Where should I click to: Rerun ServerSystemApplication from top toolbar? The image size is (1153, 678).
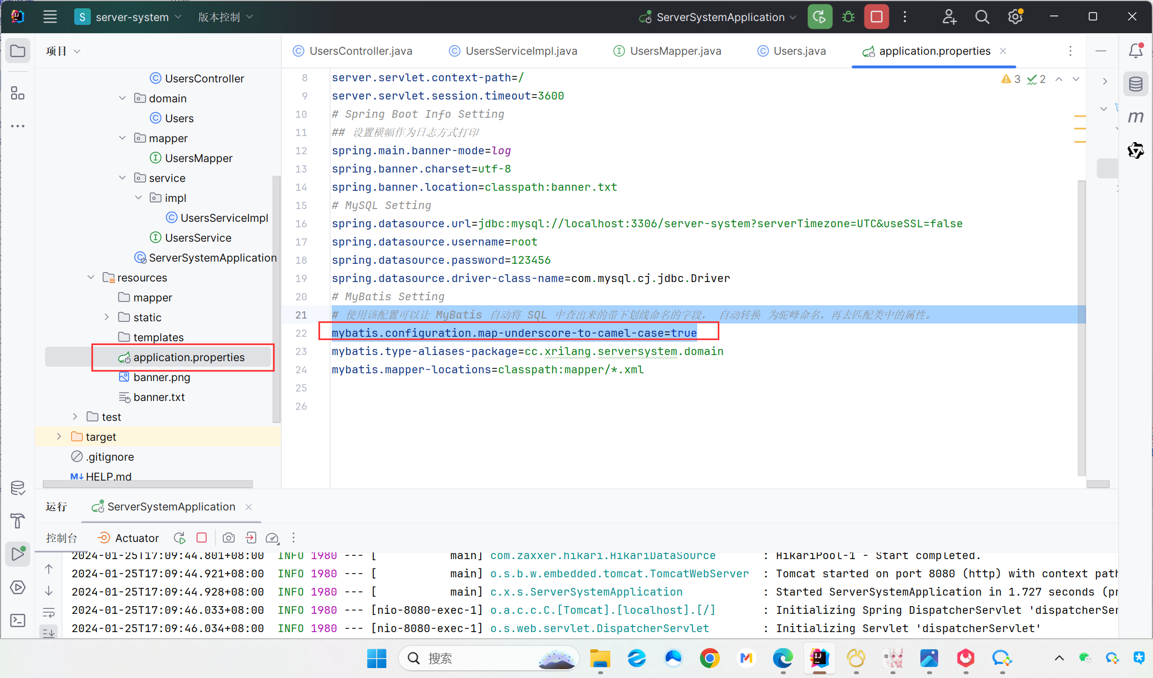pyautogui.click(x=820, y=17)
